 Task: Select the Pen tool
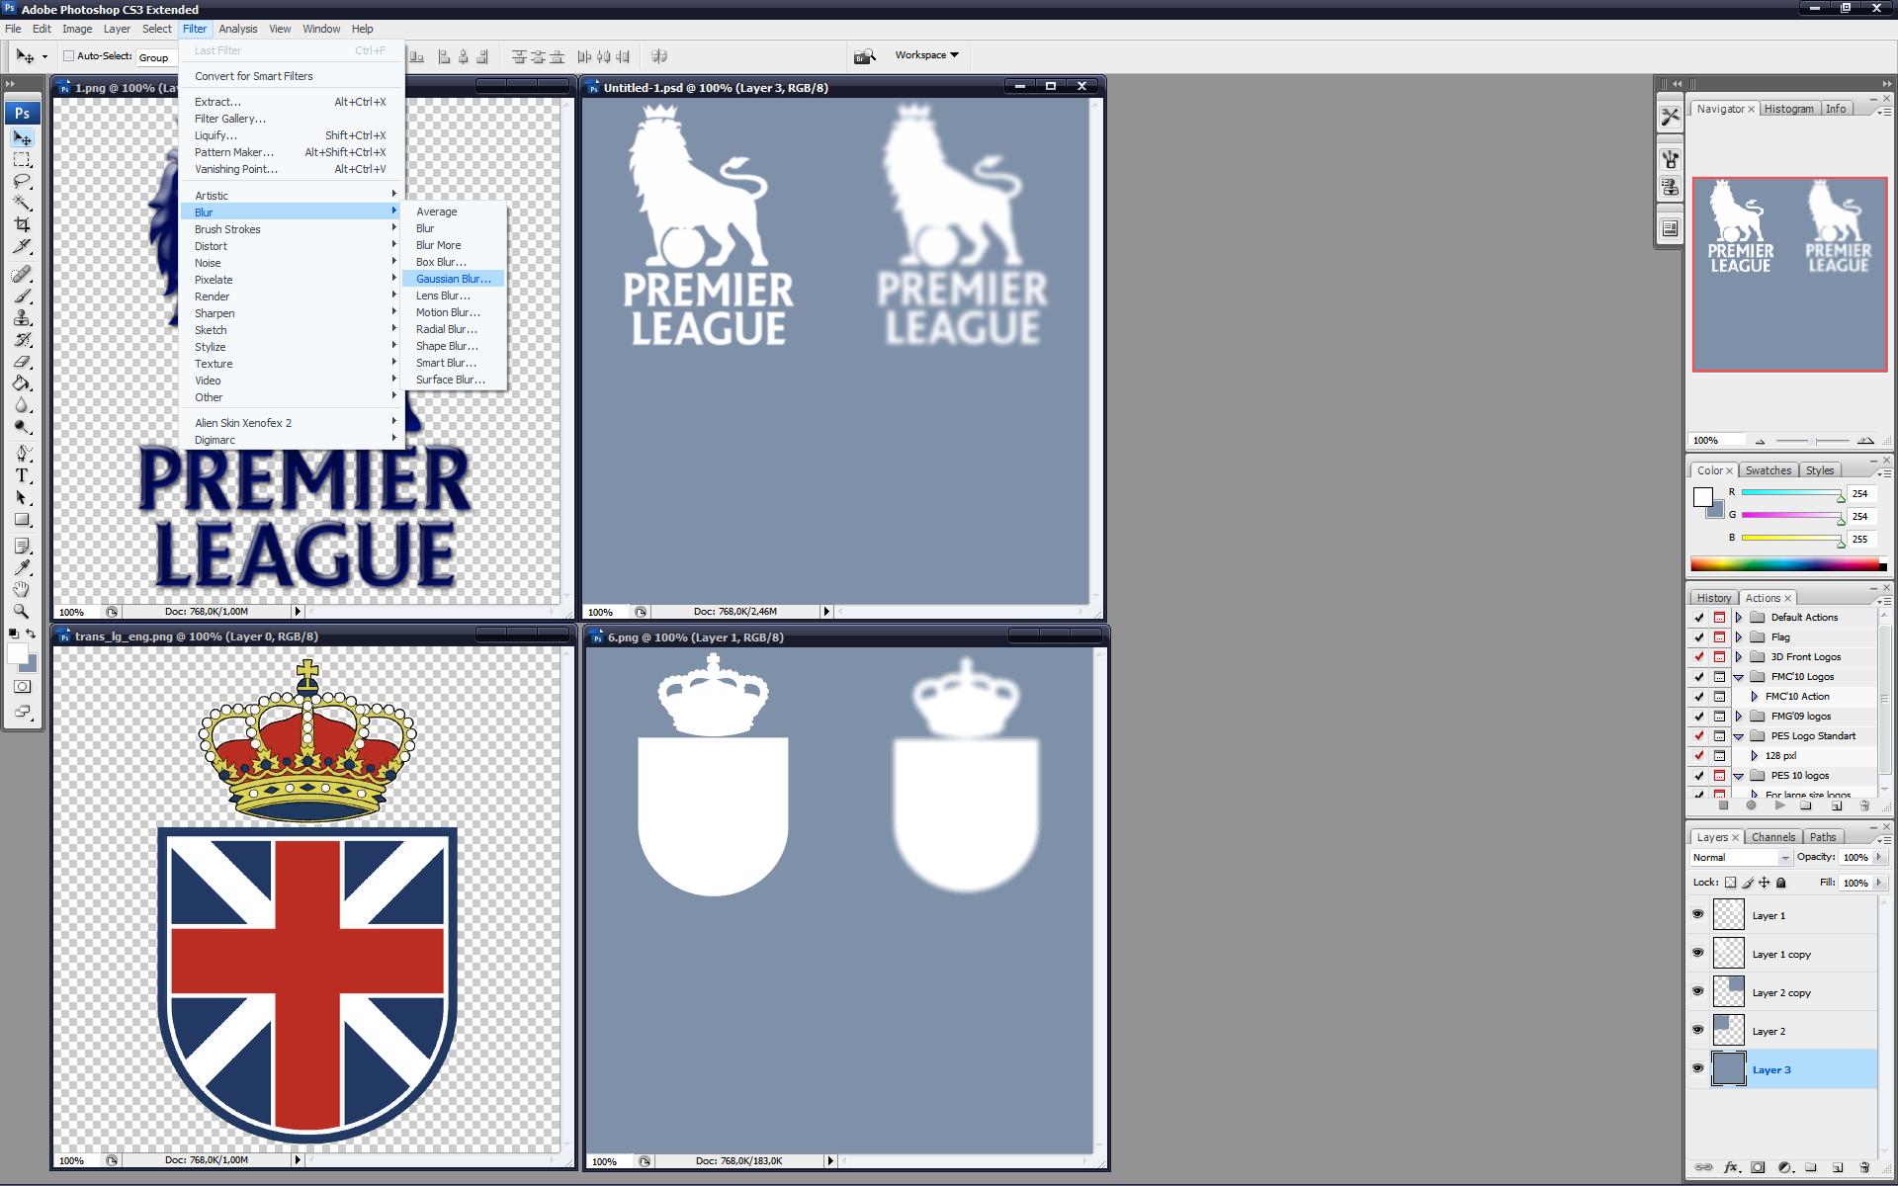(22, 454)
